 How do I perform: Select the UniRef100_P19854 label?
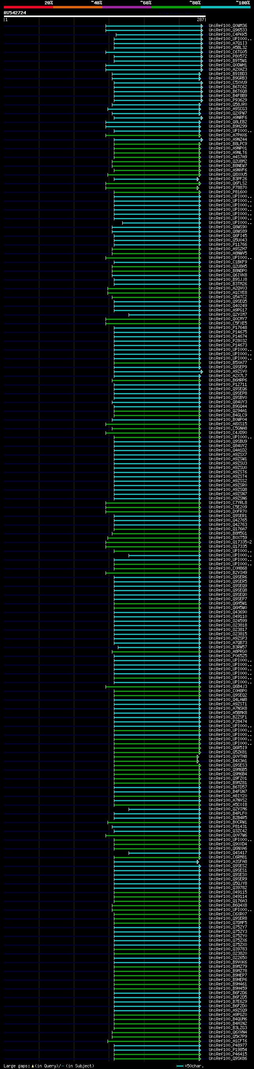(x=228, y=1050)
